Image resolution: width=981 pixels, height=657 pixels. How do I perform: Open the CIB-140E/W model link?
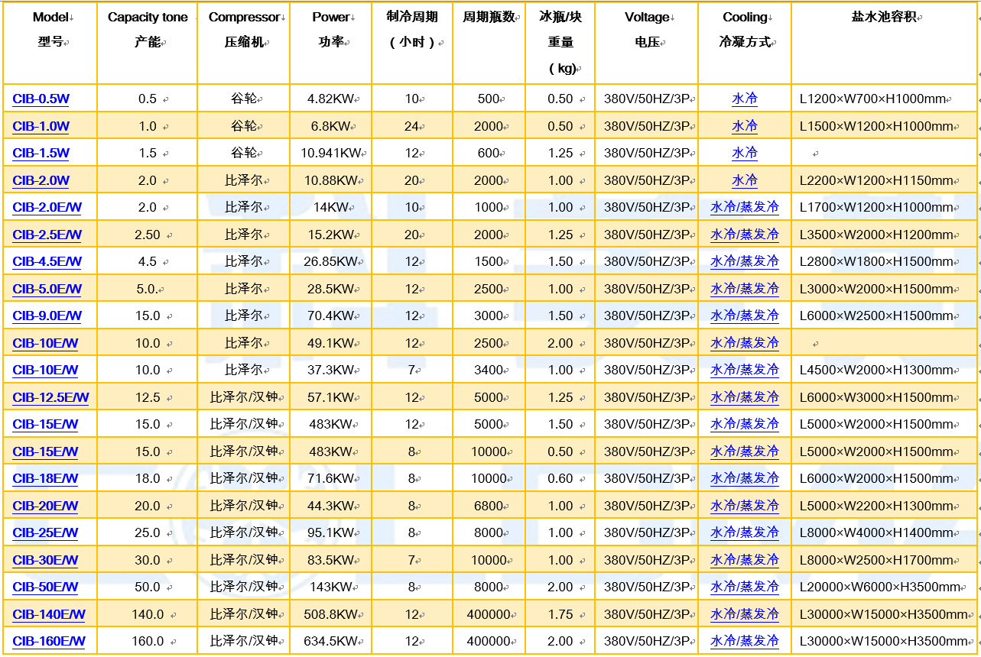(49, 614)
